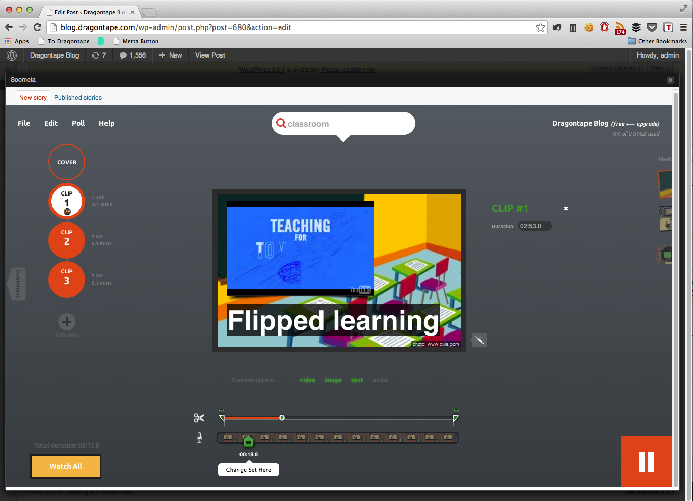Open the New content menu in admin bar
693x501 pixels.
(x=171, y=55)
